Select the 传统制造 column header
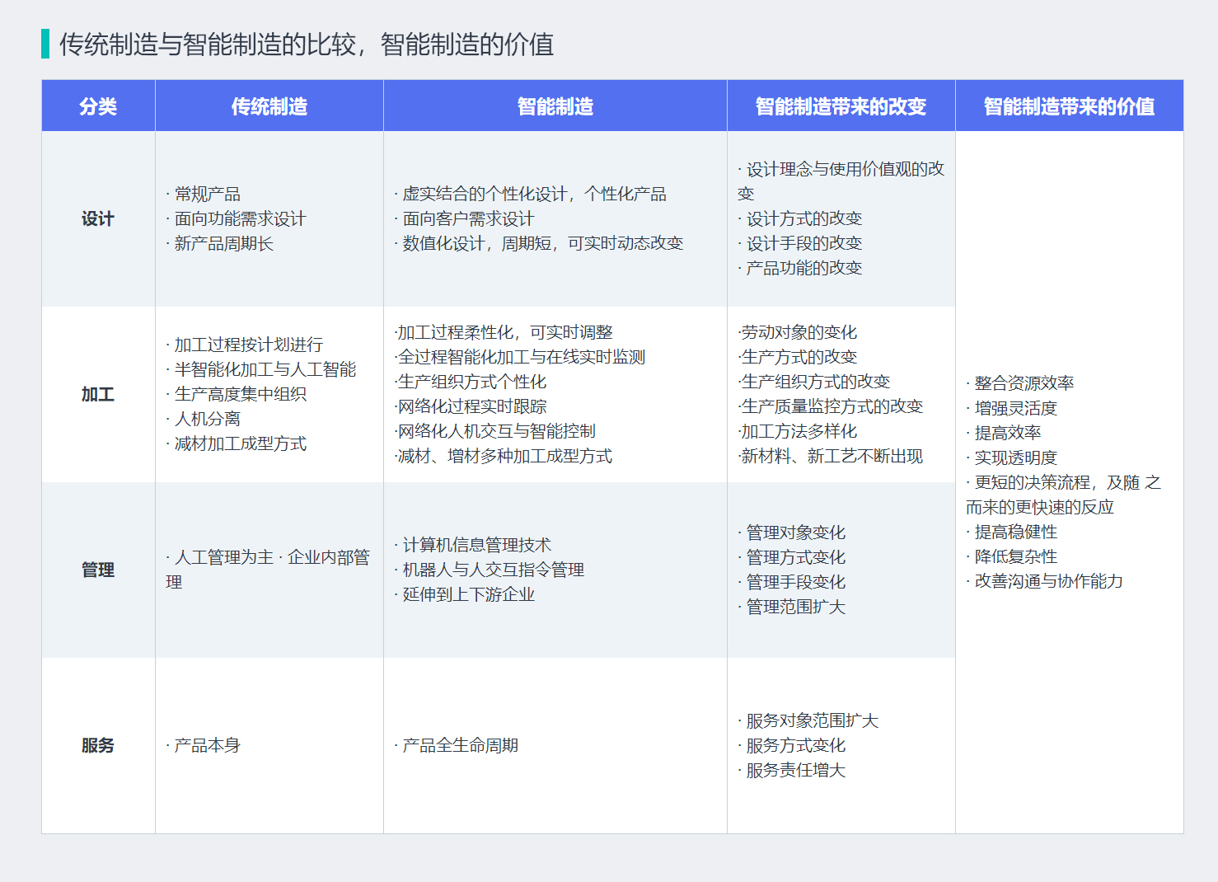The height and width of the screenshot is (882, 1218). [269, 106]
